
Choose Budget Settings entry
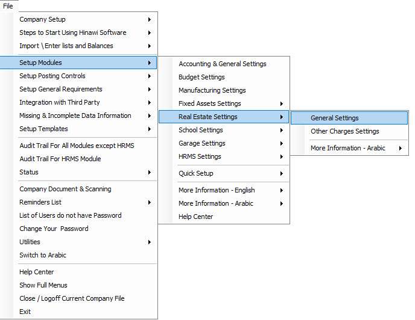224,77
